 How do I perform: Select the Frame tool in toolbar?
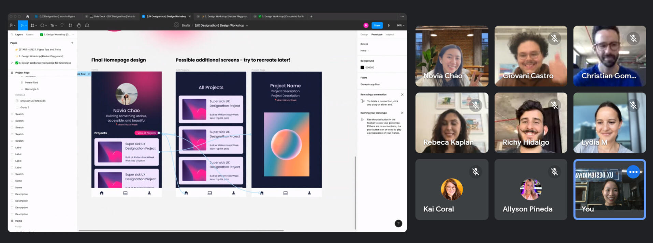pos(32,25)
